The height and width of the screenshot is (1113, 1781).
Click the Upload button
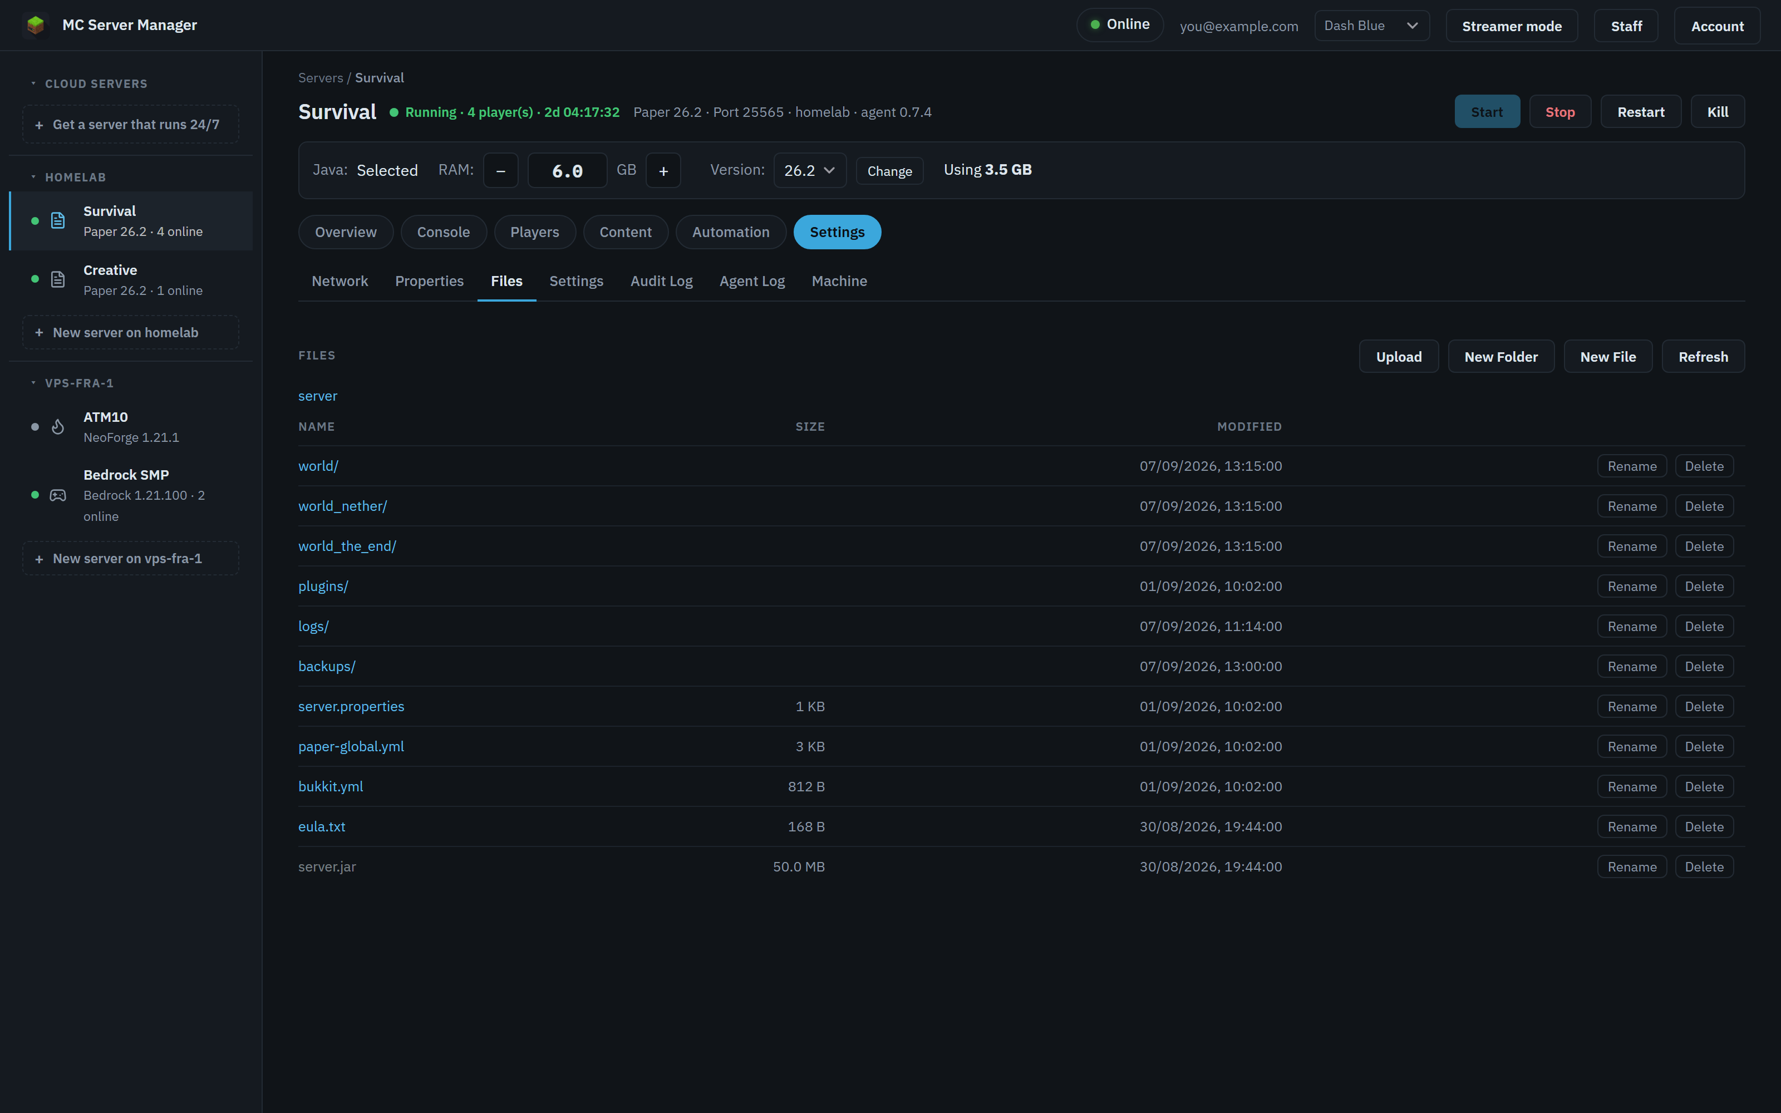(1398, 356)
